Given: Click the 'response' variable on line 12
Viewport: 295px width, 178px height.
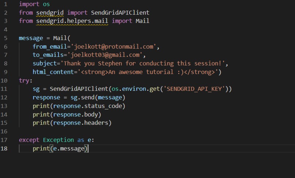Looking at the screenshot, I should (46, 97).
